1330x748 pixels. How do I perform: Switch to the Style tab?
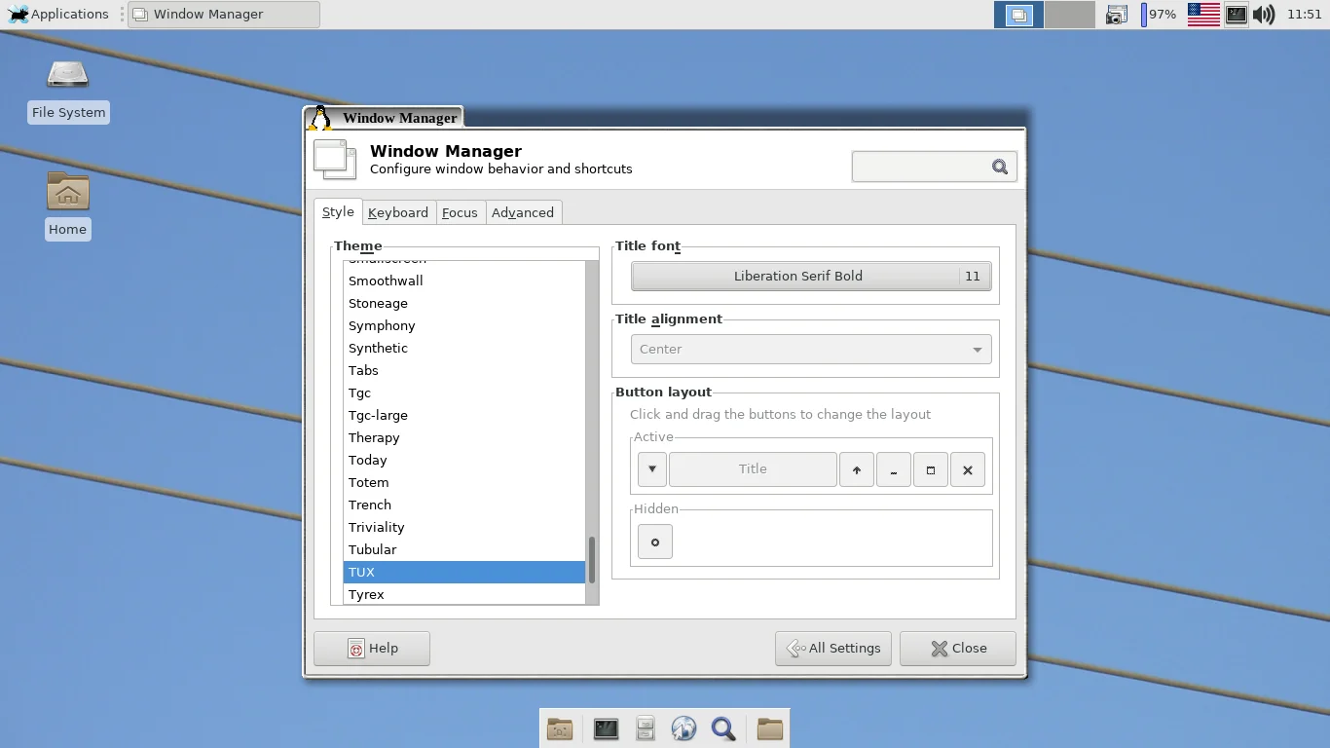338,212
